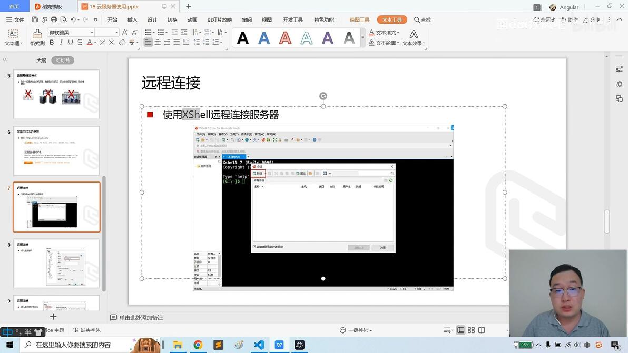Click 单击此处添加备注 notes area
The image size is (628, 353).
[141, 317]
